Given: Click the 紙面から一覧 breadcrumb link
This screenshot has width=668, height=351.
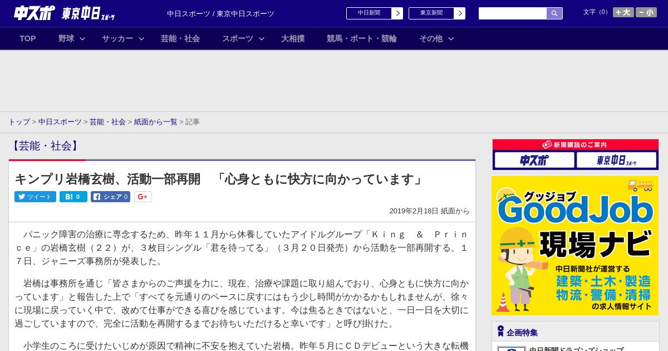Looking at the screenshot, I should [155, 121].
